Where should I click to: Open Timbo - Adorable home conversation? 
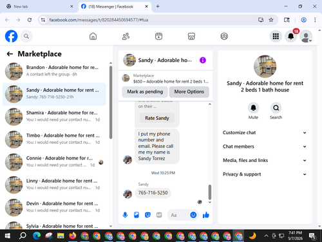pos(54,139)
